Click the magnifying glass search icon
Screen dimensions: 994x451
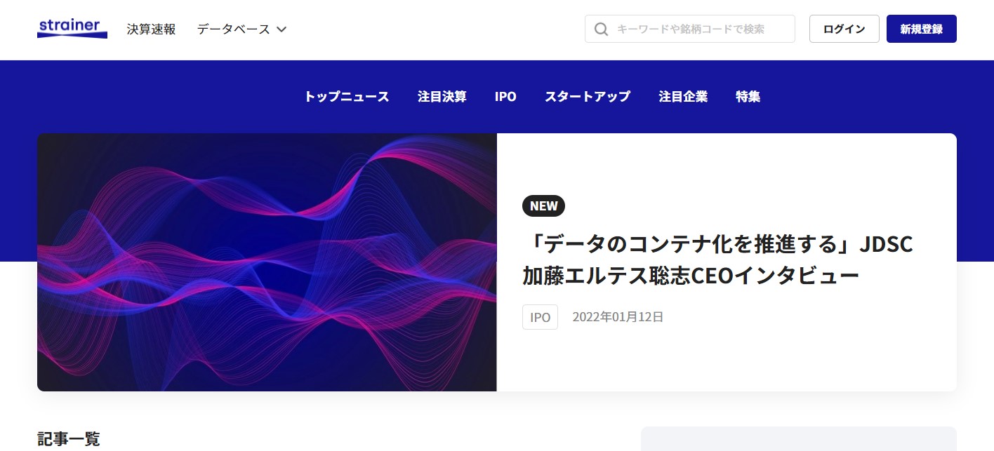coord(601,29)
